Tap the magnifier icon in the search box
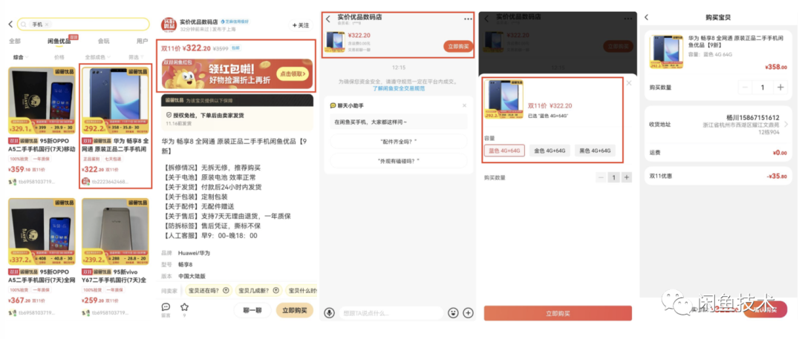Image resolution: width=802 pixels, height=339 pixels. (24, 24)
